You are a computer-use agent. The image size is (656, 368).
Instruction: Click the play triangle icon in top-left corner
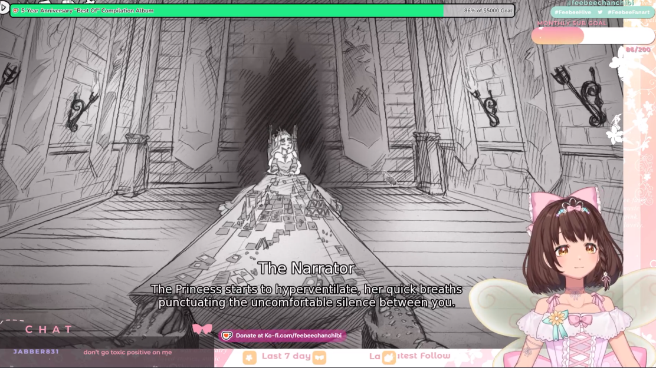pyautogui.click(x=4, y=7)
